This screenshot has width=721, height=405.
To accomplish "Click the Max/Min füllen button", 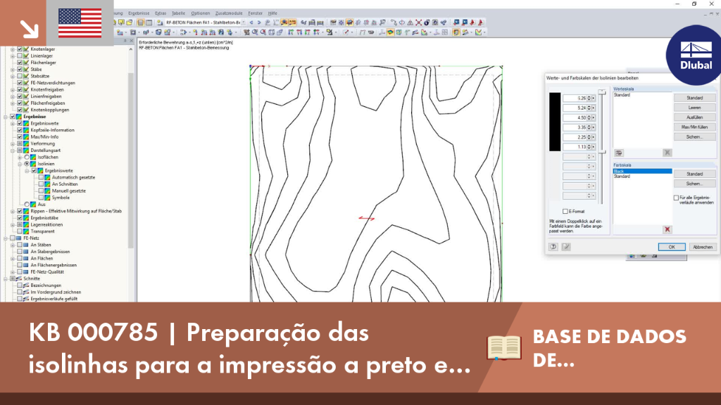I will [694, 127].
